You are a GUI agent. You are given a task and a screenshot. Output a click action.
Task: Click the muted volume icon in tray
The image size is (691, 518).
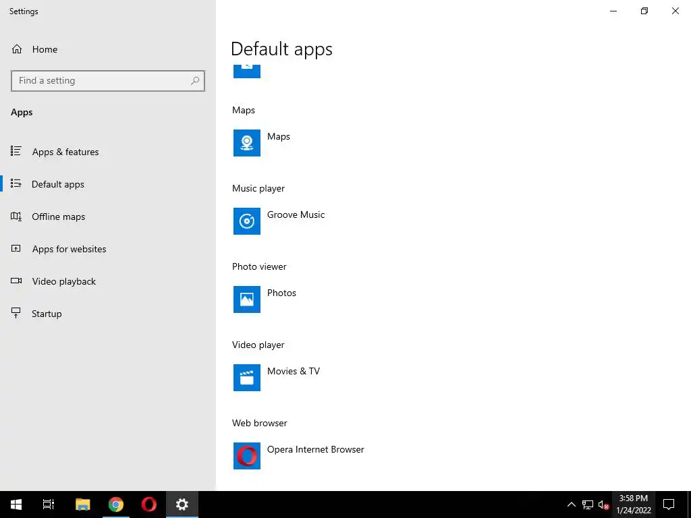pos(603,505)
